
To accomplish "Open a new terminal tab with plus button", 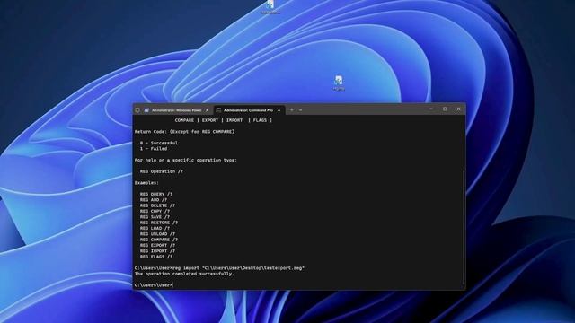I will pyautogui.click(x=292, y=109).
